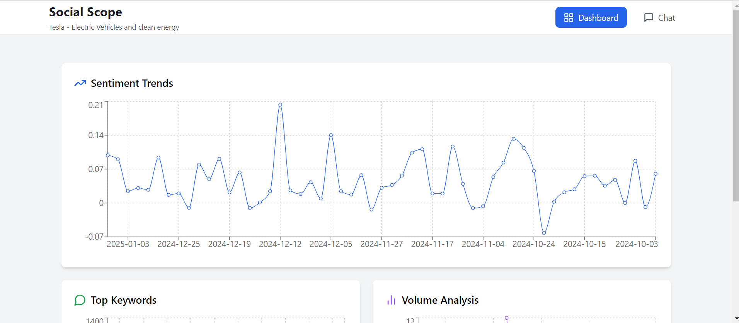Click the 2024-10-03 axis label

637,244
